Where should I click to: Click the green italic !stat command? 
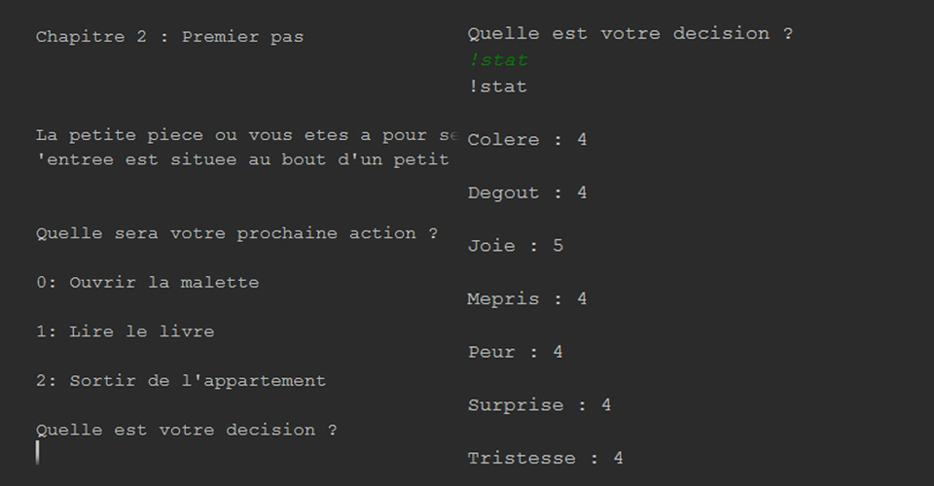coord(498,60)
